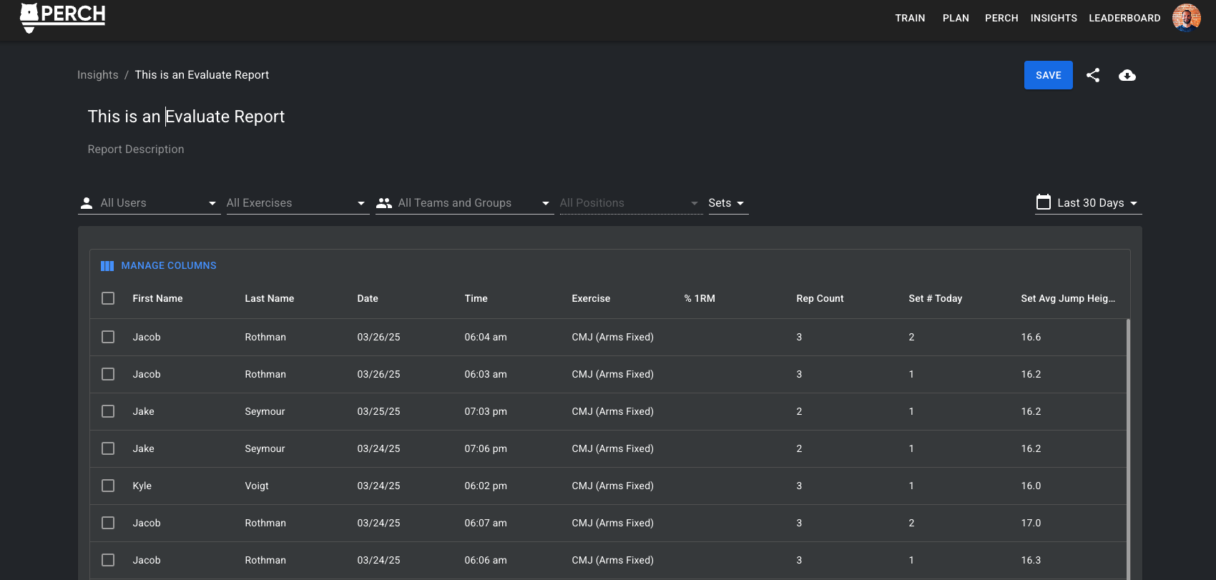Expand All Teams and Groups filter
This screenshot has height=580, width=1216.
point(464,203)
